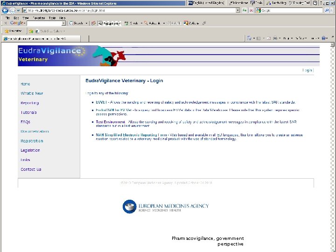Open the Safety command menu
This screenshot has width=336, height=252.
(301, 38)
